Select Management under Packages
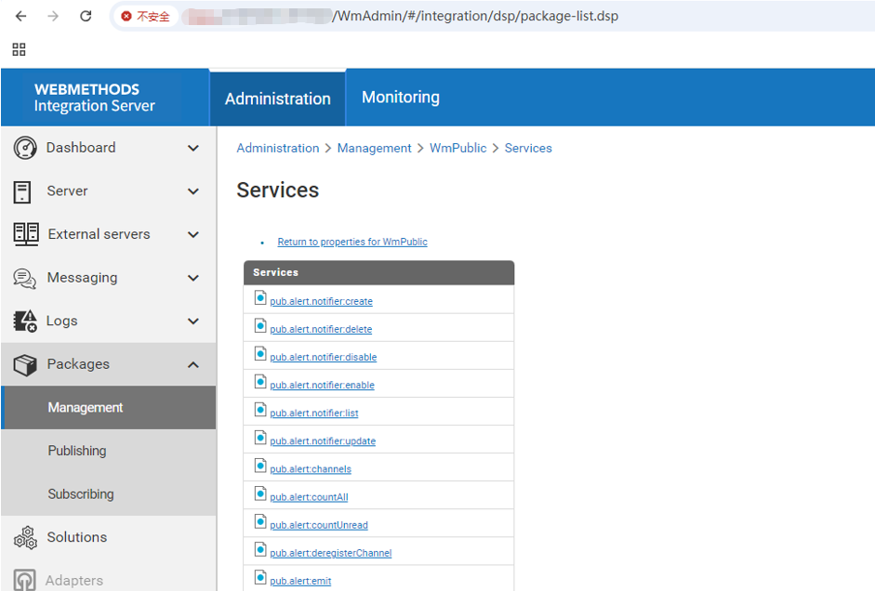The width and height of the screenshot is (875, 591). click(108, 408)
